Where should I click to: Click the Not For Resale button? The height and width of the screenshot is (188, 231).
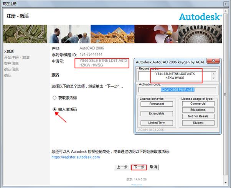[198, 116]
